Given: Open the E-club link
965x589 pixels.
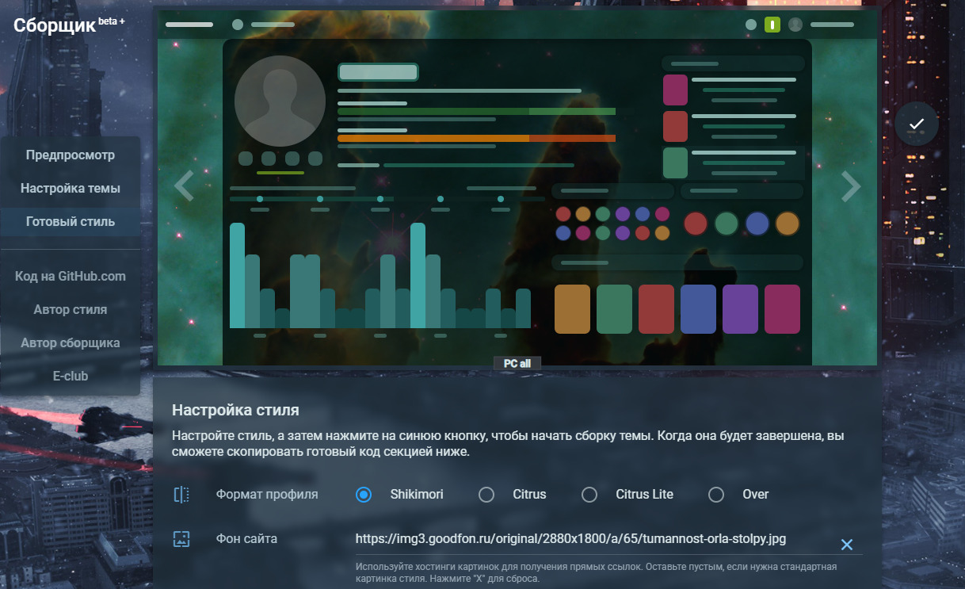Looking at the screenshot, I should 71,377.
